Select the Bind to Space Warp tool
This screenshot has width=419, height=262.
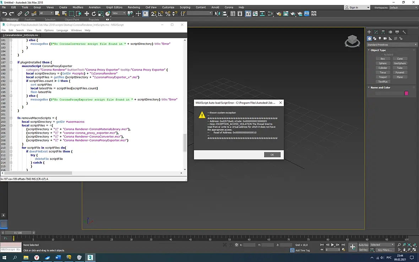pos(34,13)
